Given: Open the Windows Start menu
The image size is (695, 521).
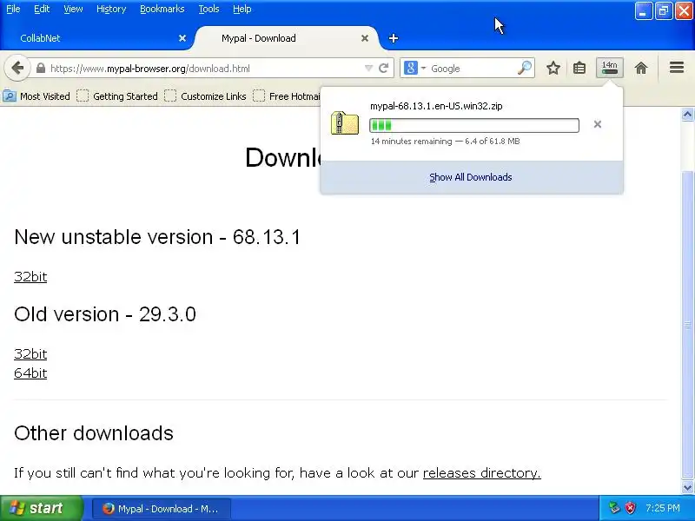Looking at the screenshot, I should point(42,508).
